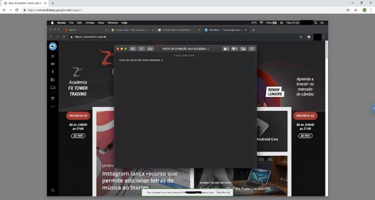The image size is (375, 200).
Task: Open the Edit menu in Notes
Action: tap(79, 23)
